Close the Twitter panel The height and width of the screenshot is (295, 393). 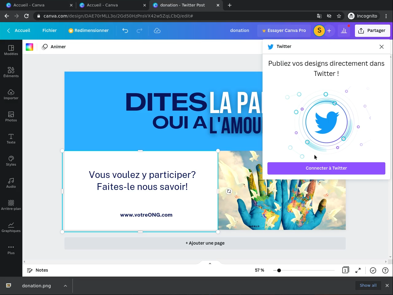pyautogui.click(x=382, y=47)
